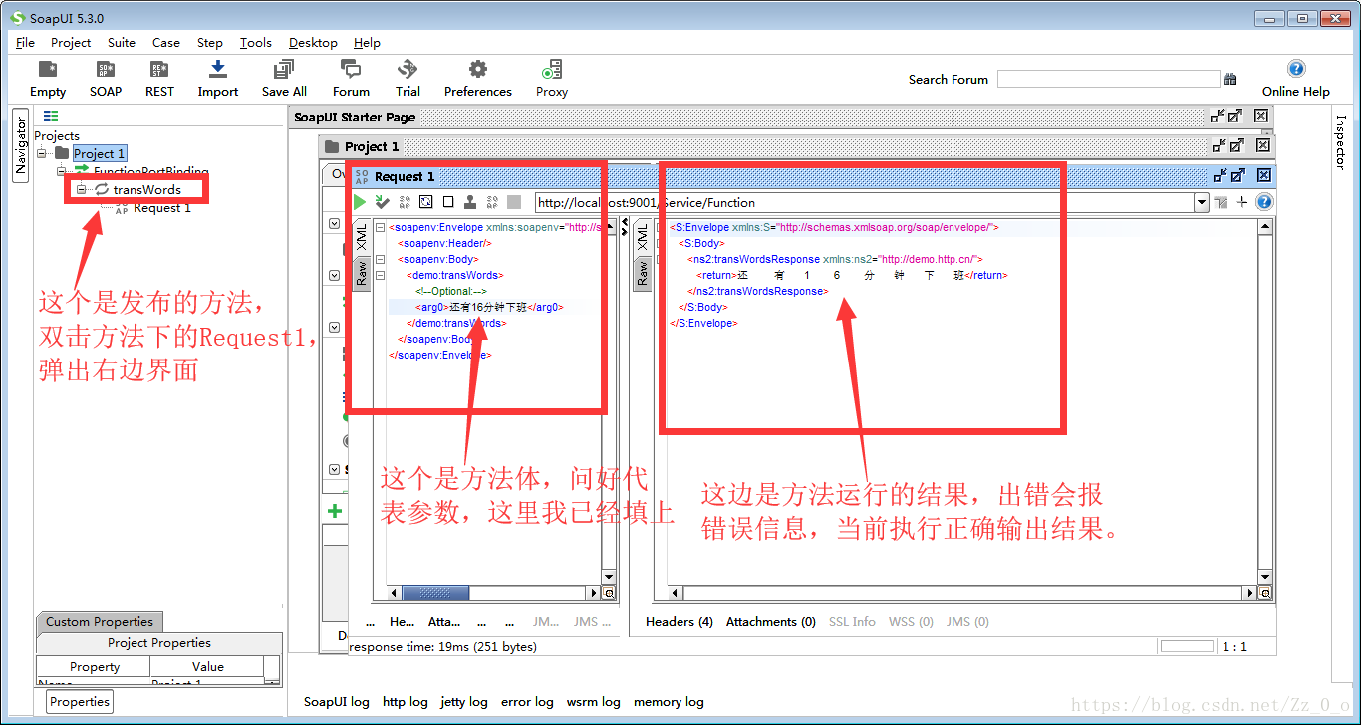1361x725 pixels.
Task: Submit request with green play arrow
Action: (360, 202)
